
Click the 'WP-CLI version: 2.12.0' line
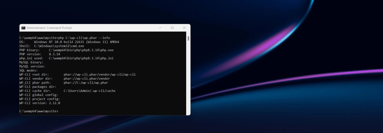tap(40, 103)
